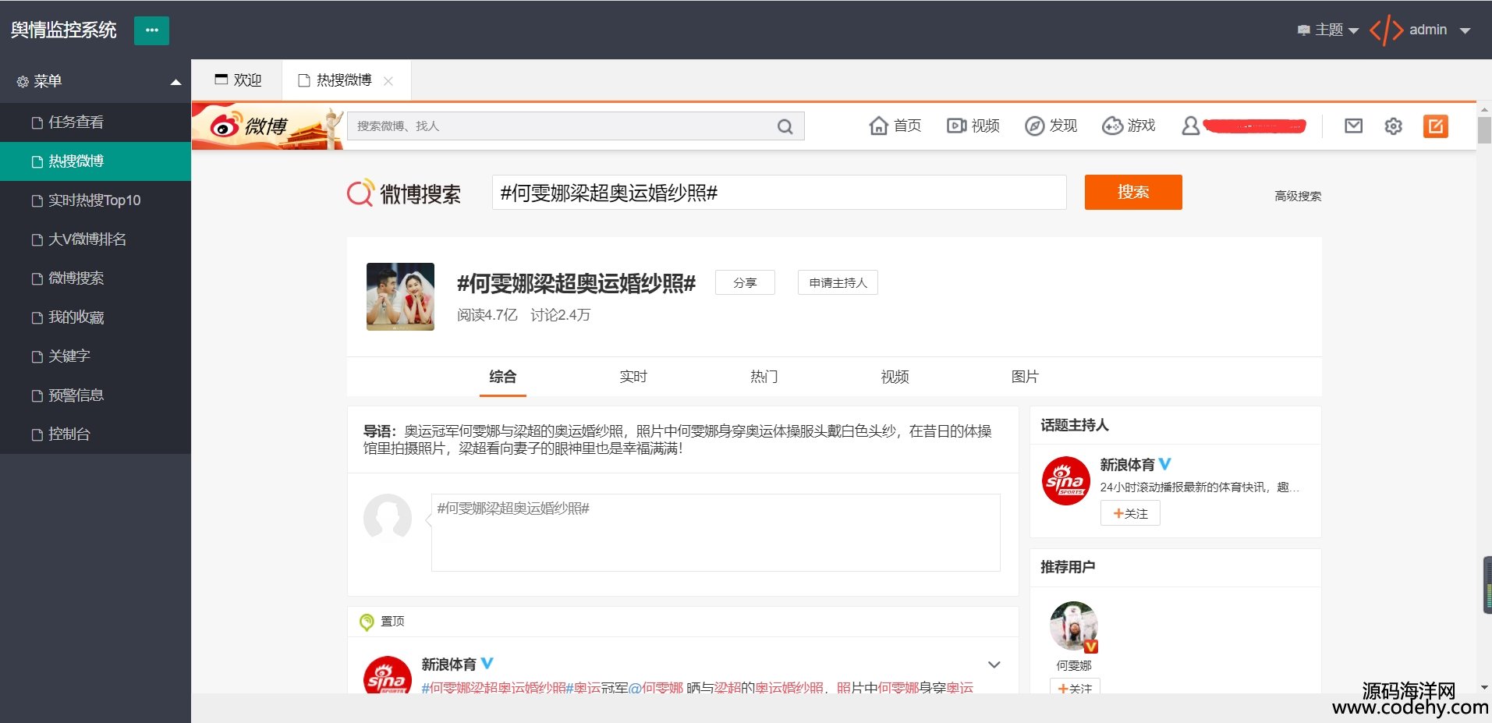Open the 游戏 gamepad icon
The height and width of the screenshot is (723, 1492).
(1112, 126)
